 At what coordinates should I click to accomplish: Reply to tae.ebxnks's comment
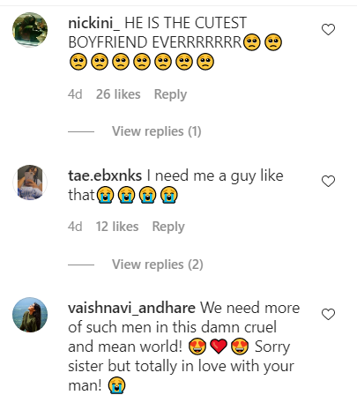(168, 227)
